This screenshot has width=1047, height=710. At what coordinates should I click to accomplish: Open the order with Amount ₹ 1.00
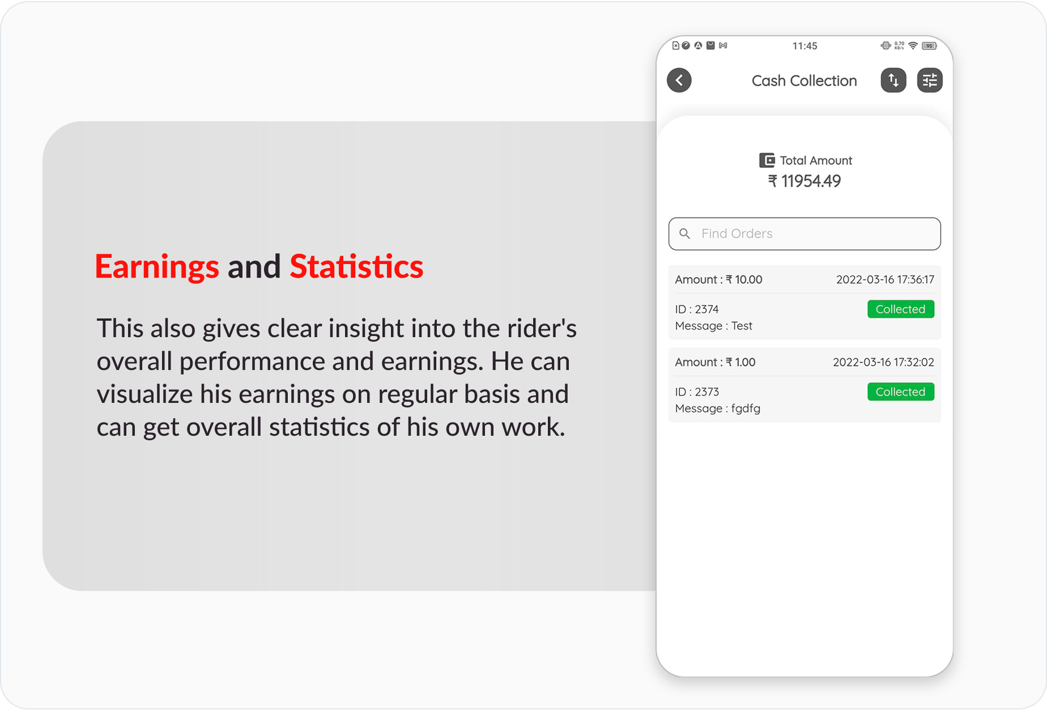[x=805, y=385]
